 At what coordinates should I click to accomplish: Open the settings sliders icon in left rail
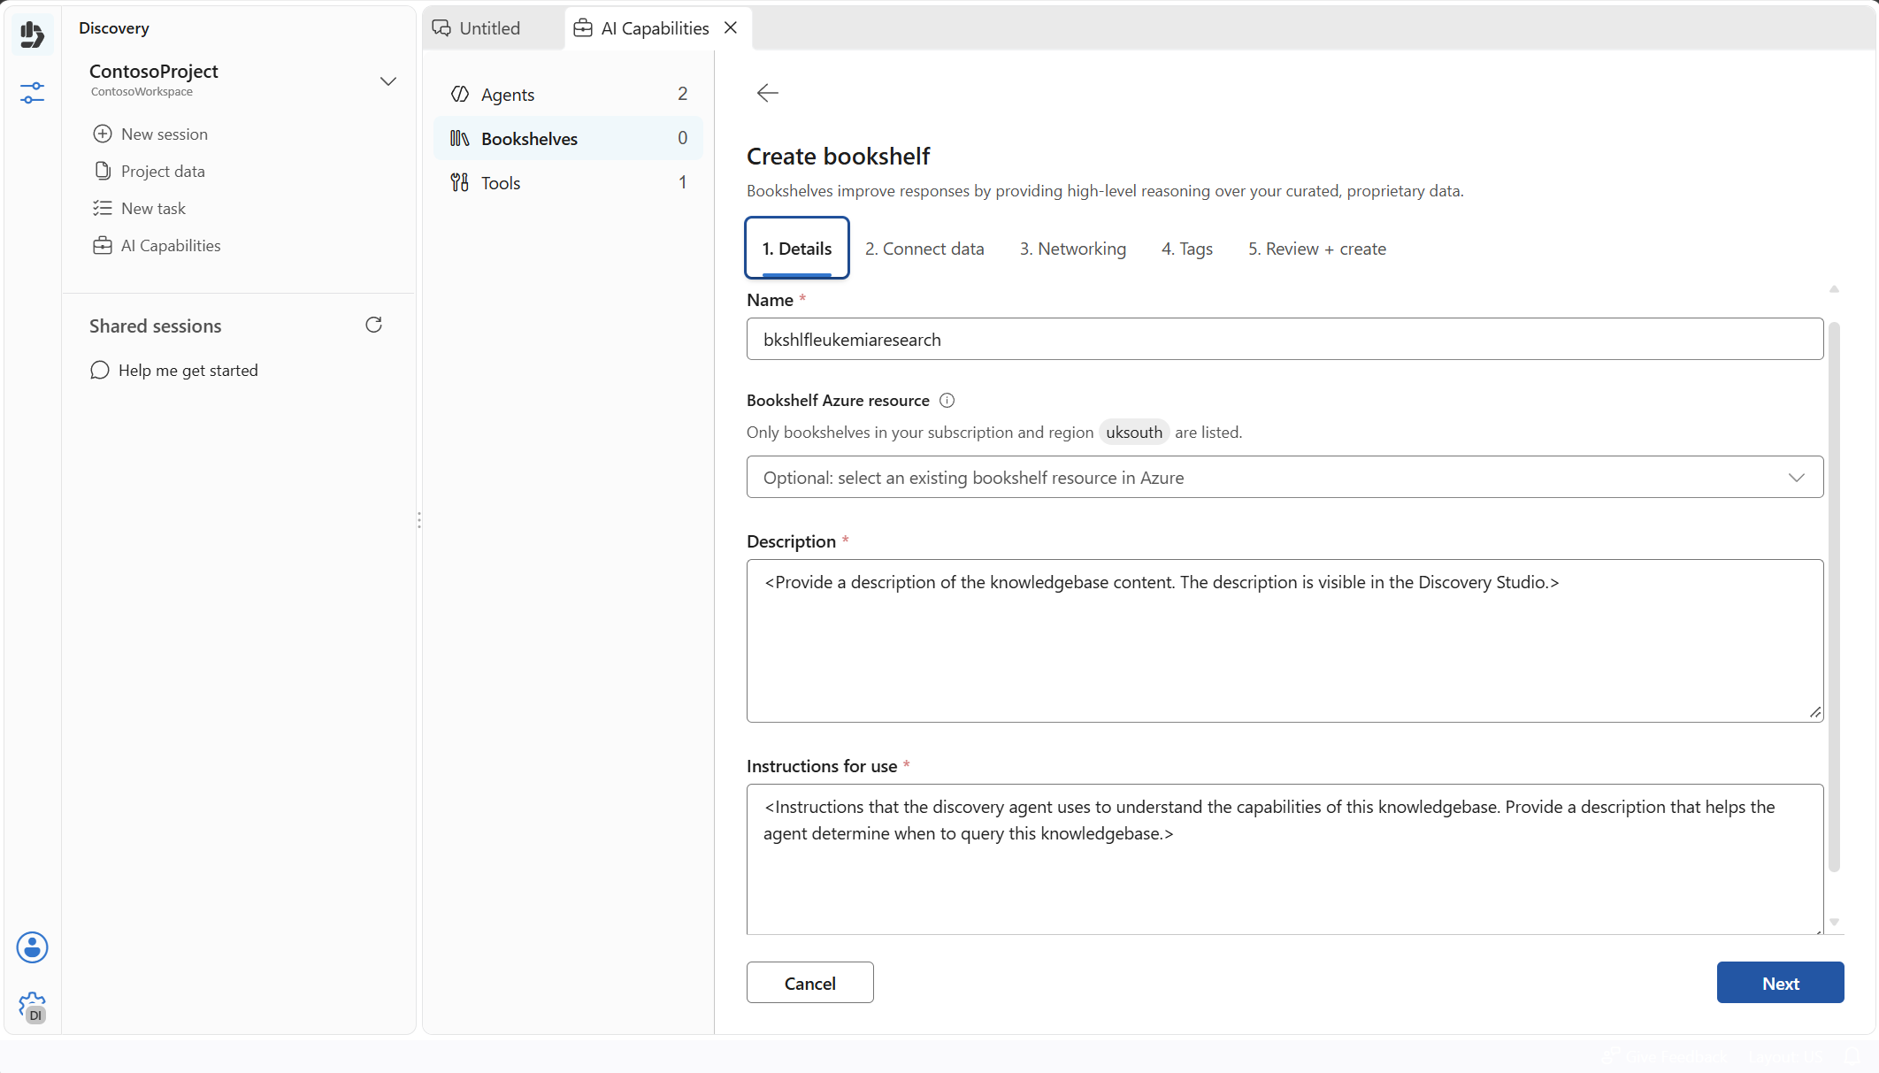[x=32, y=92]
